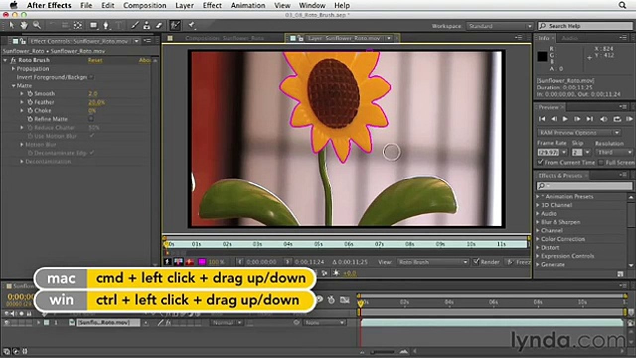
Task: Expand the Propagation property group
Action: (x=14, y=69)
